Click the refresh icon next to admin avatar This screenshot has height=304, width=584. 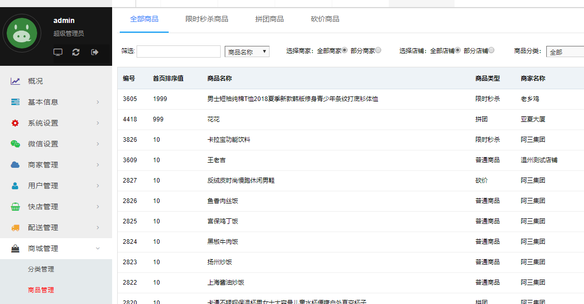point(75,52)
